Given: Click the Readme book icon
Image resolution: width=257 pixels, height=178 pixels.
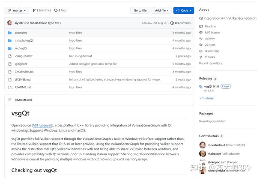Looking at the screenshot, I should click(x=201, y=26).
